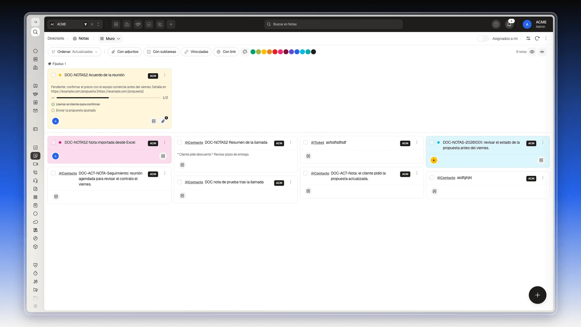This screenshot has width=581, height=327.
Task: Open the contacts shortcut in the top bar
Action: click(116, 24)
